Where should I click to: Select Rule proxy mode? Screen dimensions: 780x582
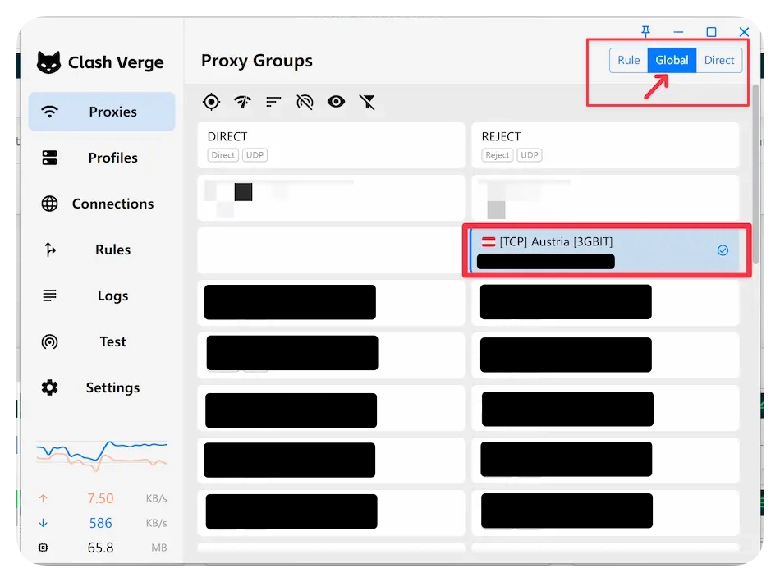point(628,60)
